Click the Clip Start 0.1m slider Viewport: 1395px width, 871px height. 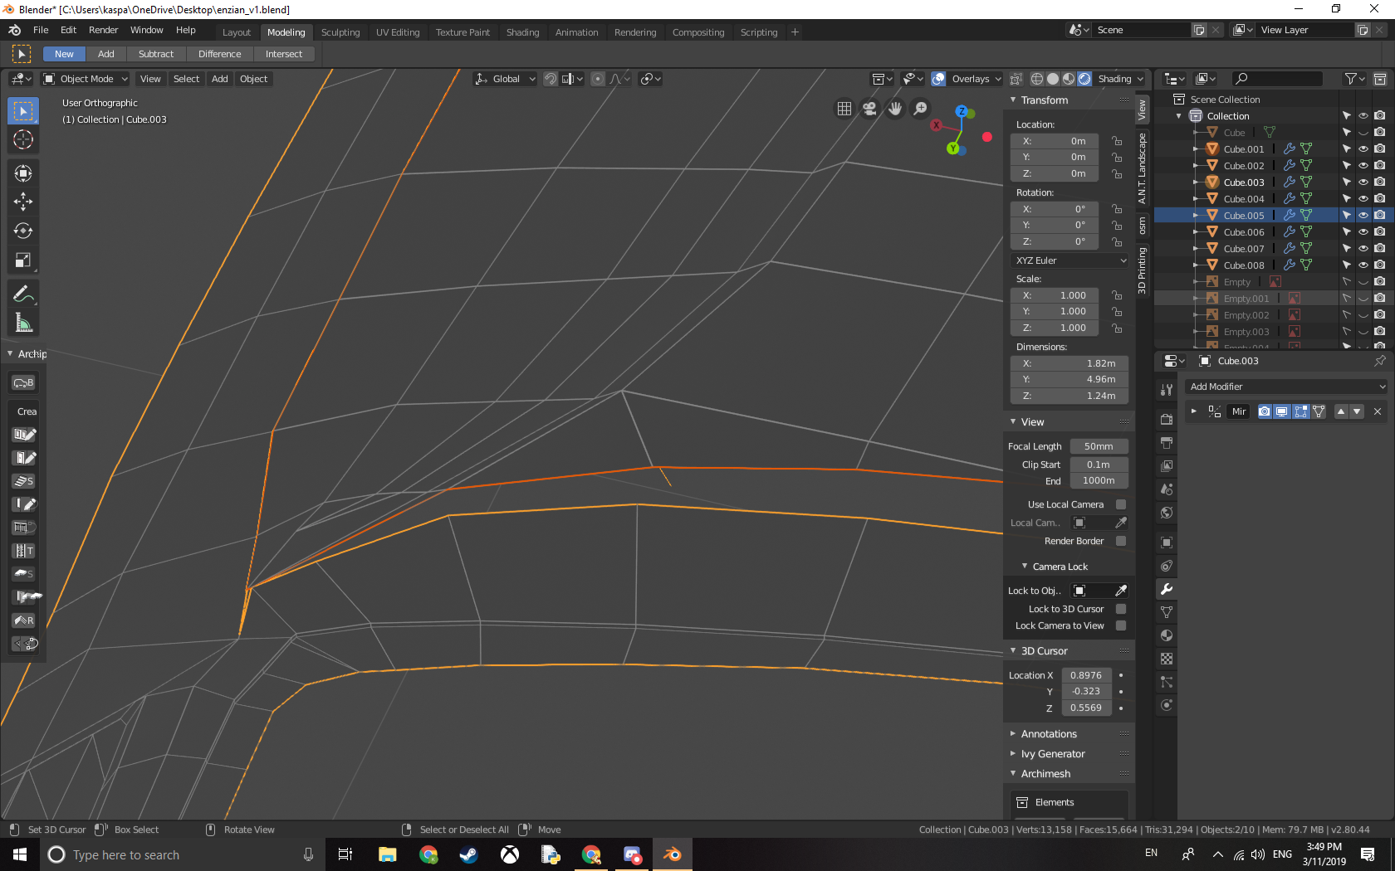1099,465
